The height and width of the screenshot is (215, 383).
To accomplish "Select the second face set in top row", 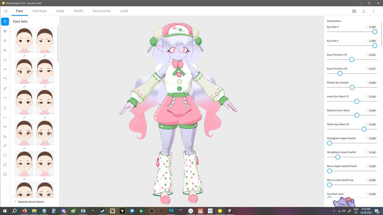I will (45, 40).
